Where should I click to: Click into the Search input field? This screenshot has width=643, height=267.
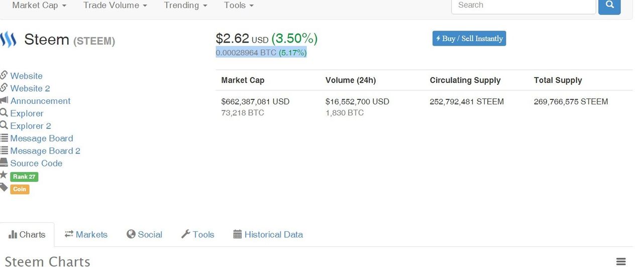coord(523,6)
